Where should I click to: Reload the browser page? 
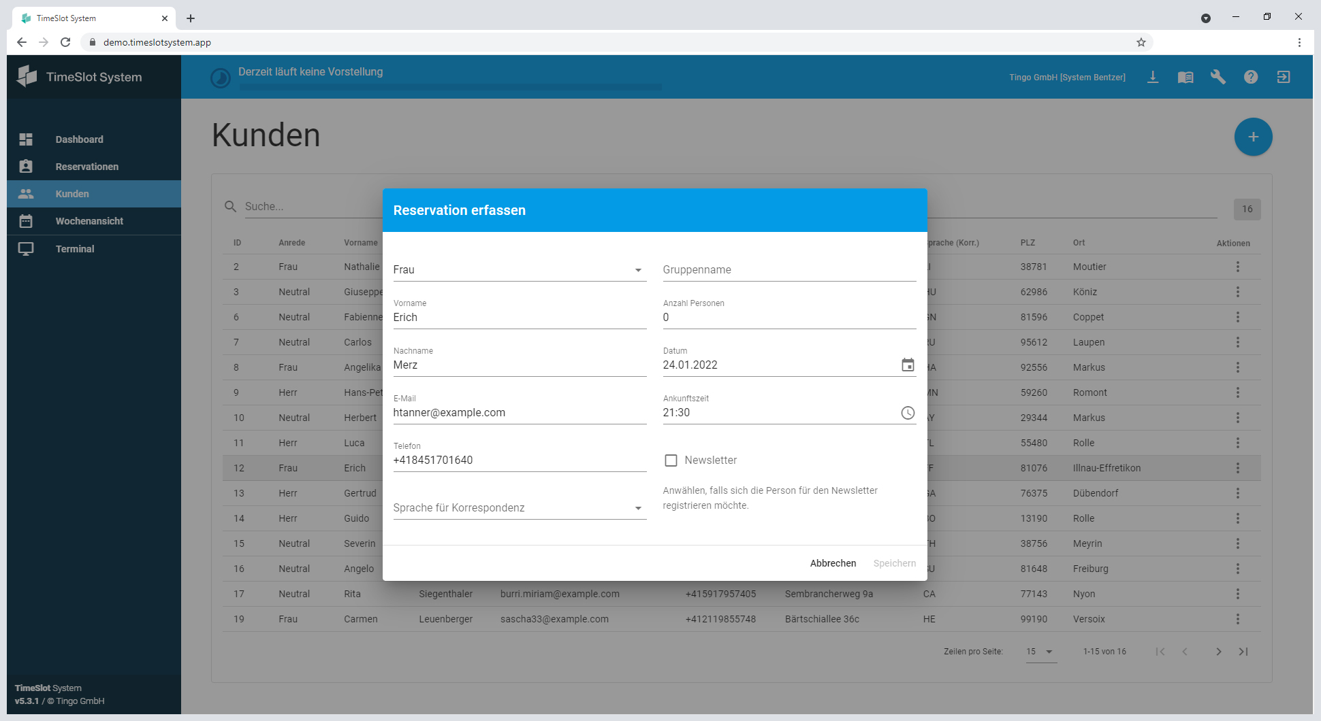point(65,42)
